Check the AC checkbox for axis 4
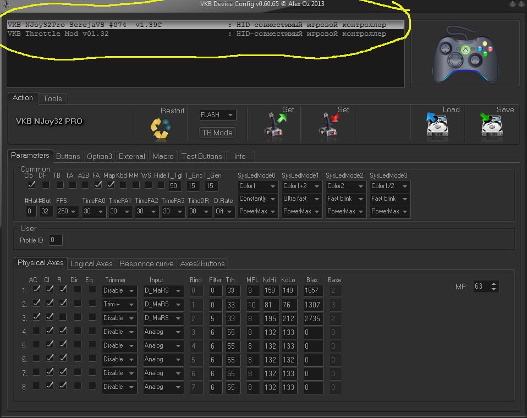 tap(36, 331)
